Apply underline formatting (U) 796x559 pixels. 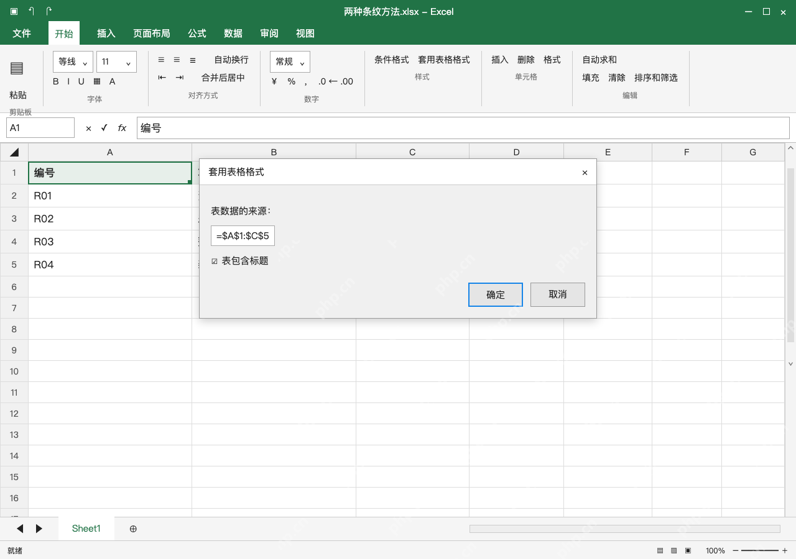[x=81, y=81]
